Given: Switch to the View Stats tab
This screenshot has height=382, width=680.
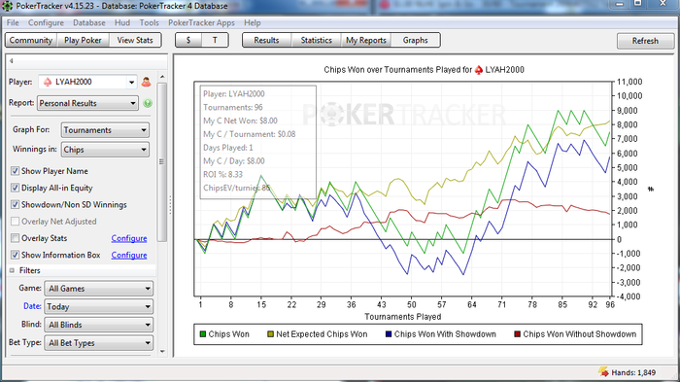Looking at the screenshot, I should pos(135,41).
